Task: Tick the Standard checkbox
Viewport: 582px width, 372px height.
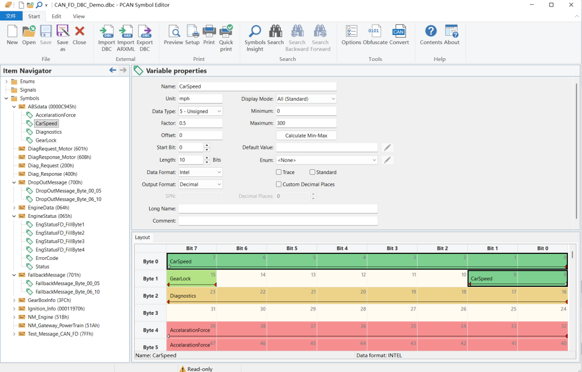Action: (x=313, y=173)
